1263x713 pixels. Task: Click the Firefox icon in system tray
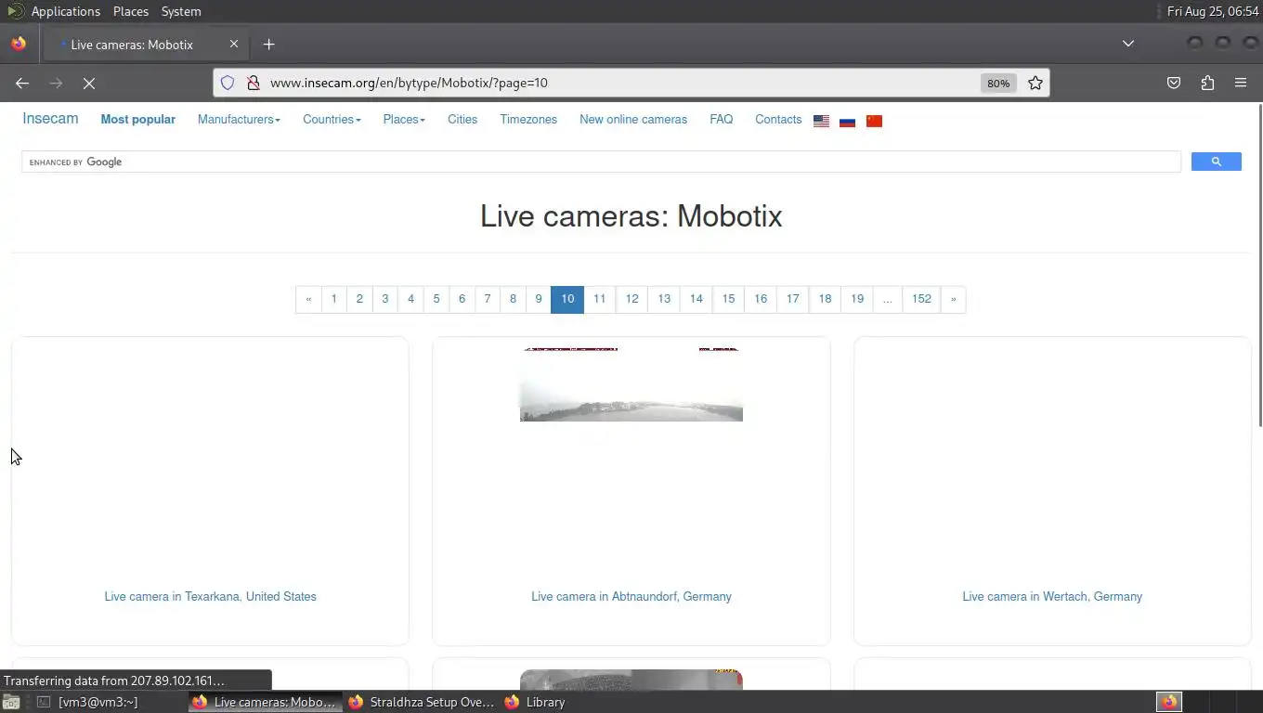pyautogui.click(x=1169, y=702)
